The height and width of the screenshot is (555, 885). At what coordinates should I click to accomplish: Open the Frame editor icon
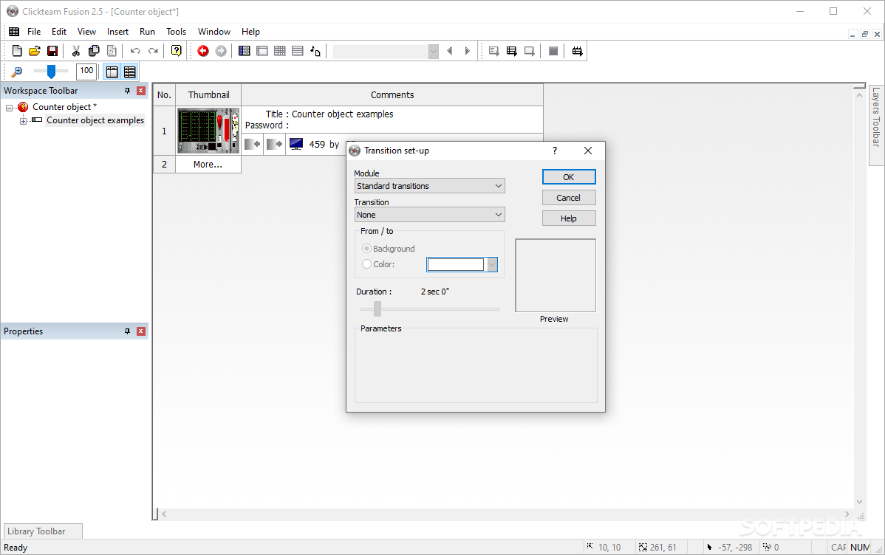262,52
